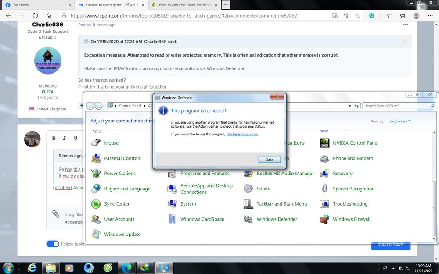Click the 'click here to turn it on' link
The height and width of the screenshot is (274, 439).
pyautogui.click(x=242, y=135)
